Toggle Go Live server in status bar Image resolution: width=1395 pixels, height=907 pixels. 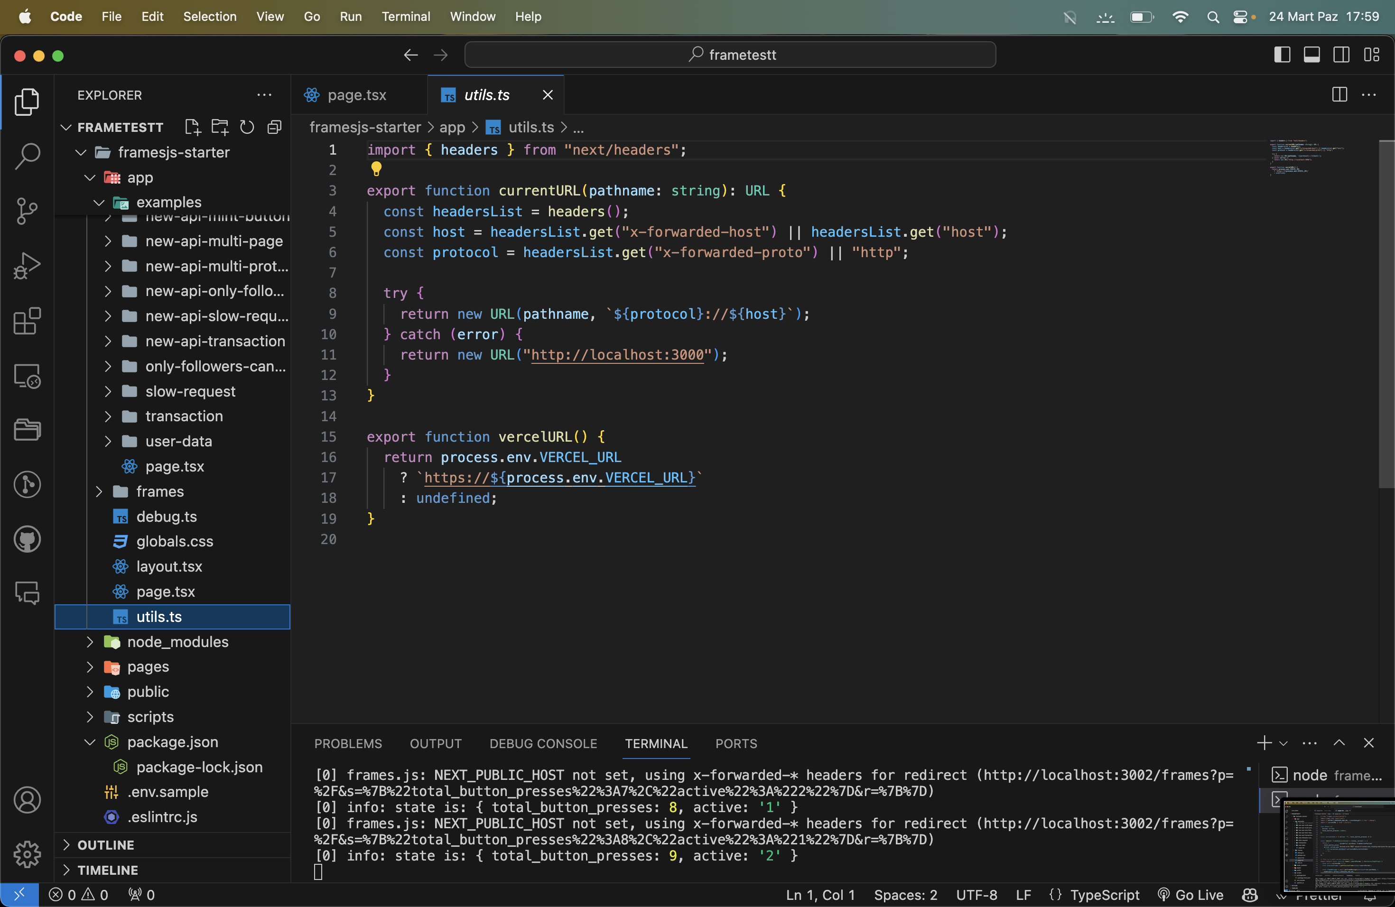(1190, 895)
